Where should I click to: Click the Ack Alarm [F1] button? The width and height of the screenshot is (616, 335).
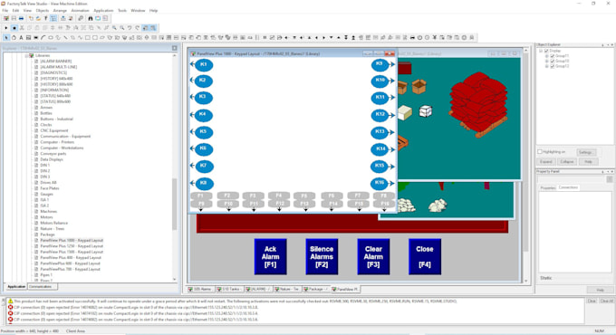pos(270,256)
